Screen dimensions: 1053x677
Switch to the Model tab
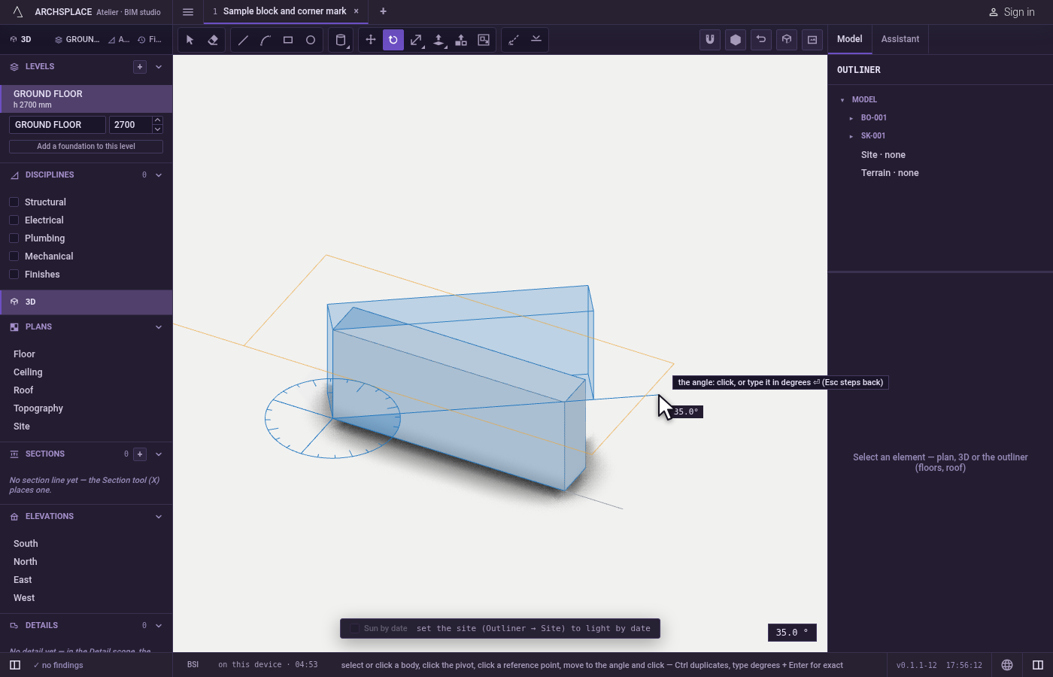pyautogui.click(x=850, y=39)
